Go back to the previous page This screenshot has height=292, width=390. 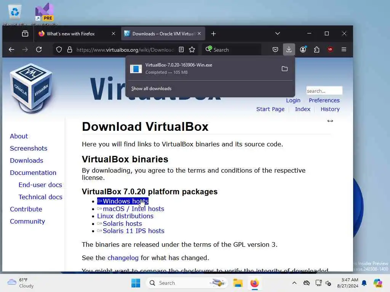[x=11, y=49]
